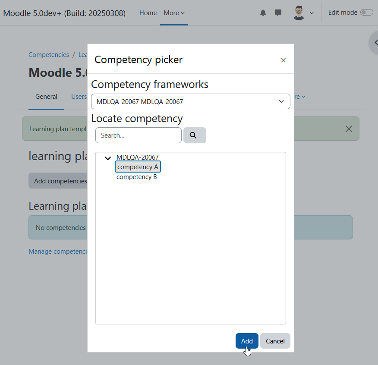378x365 pixels.
Task: Collapse the MDLQA-20067 tree node
Action: pyautogui.click(x=108, y=158)
